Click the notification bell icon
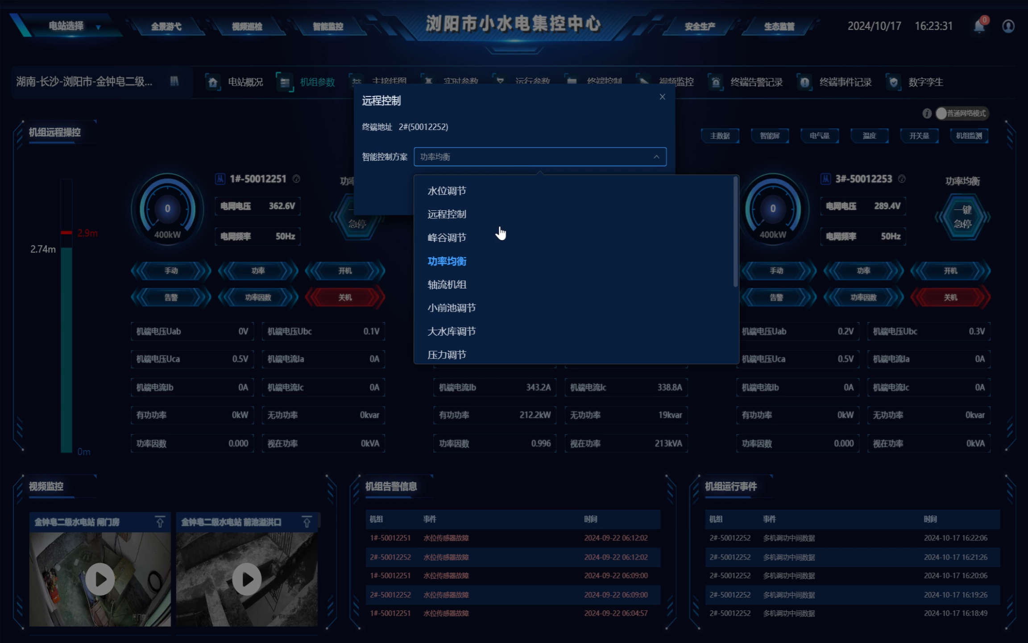Viewport: 1028px width, 643px height. (x=979, y=26)
